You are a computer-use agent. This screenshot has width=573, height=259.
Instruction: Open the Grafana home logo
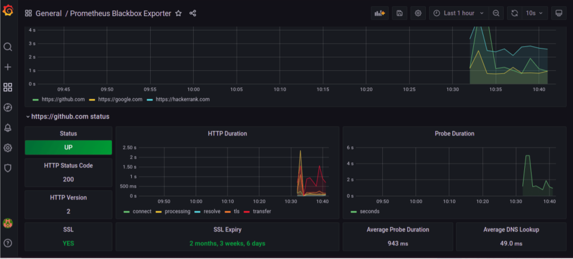[x=7, y=11]
